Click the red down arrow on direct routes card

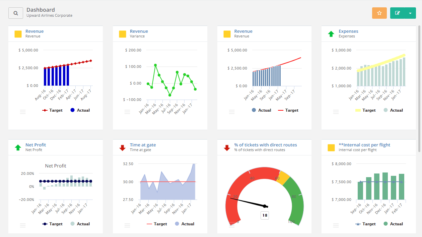(x=227, y=147)
